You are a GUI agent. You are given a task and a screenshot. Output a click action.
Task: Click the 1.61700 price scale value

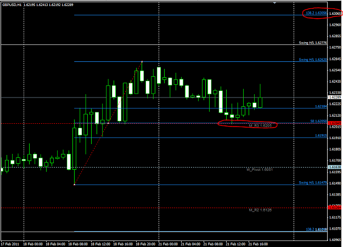pos(335,160)
